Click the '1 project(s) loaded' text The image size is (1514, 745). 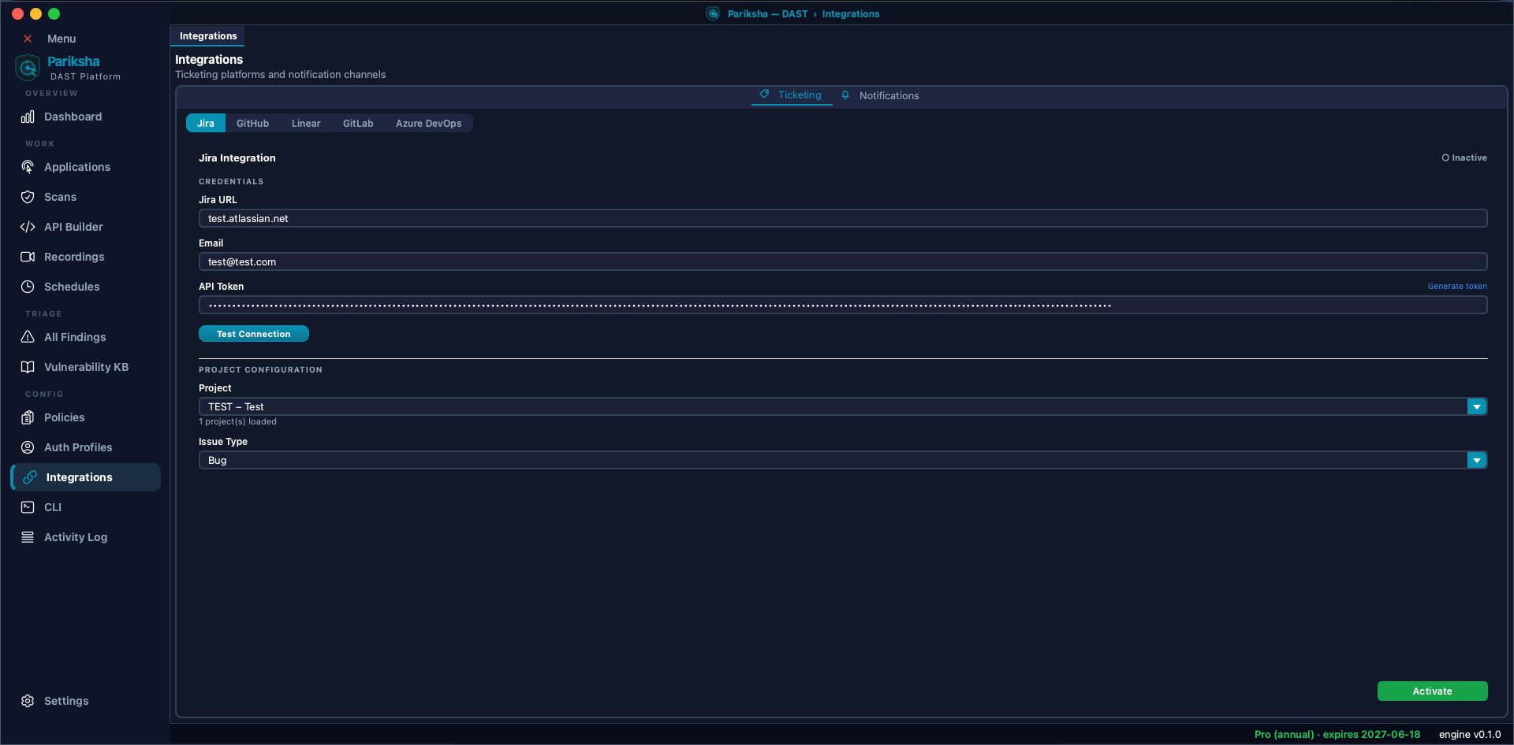coord(237,421)
